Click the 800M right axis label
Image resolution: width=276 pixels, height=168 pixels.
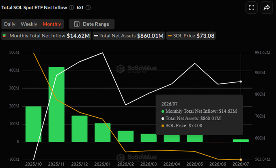pyautogui.click(x=260, y=94)
